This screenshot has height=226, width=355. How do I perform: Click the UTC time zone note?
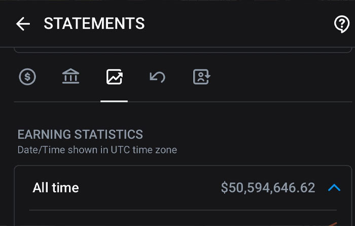97,150
